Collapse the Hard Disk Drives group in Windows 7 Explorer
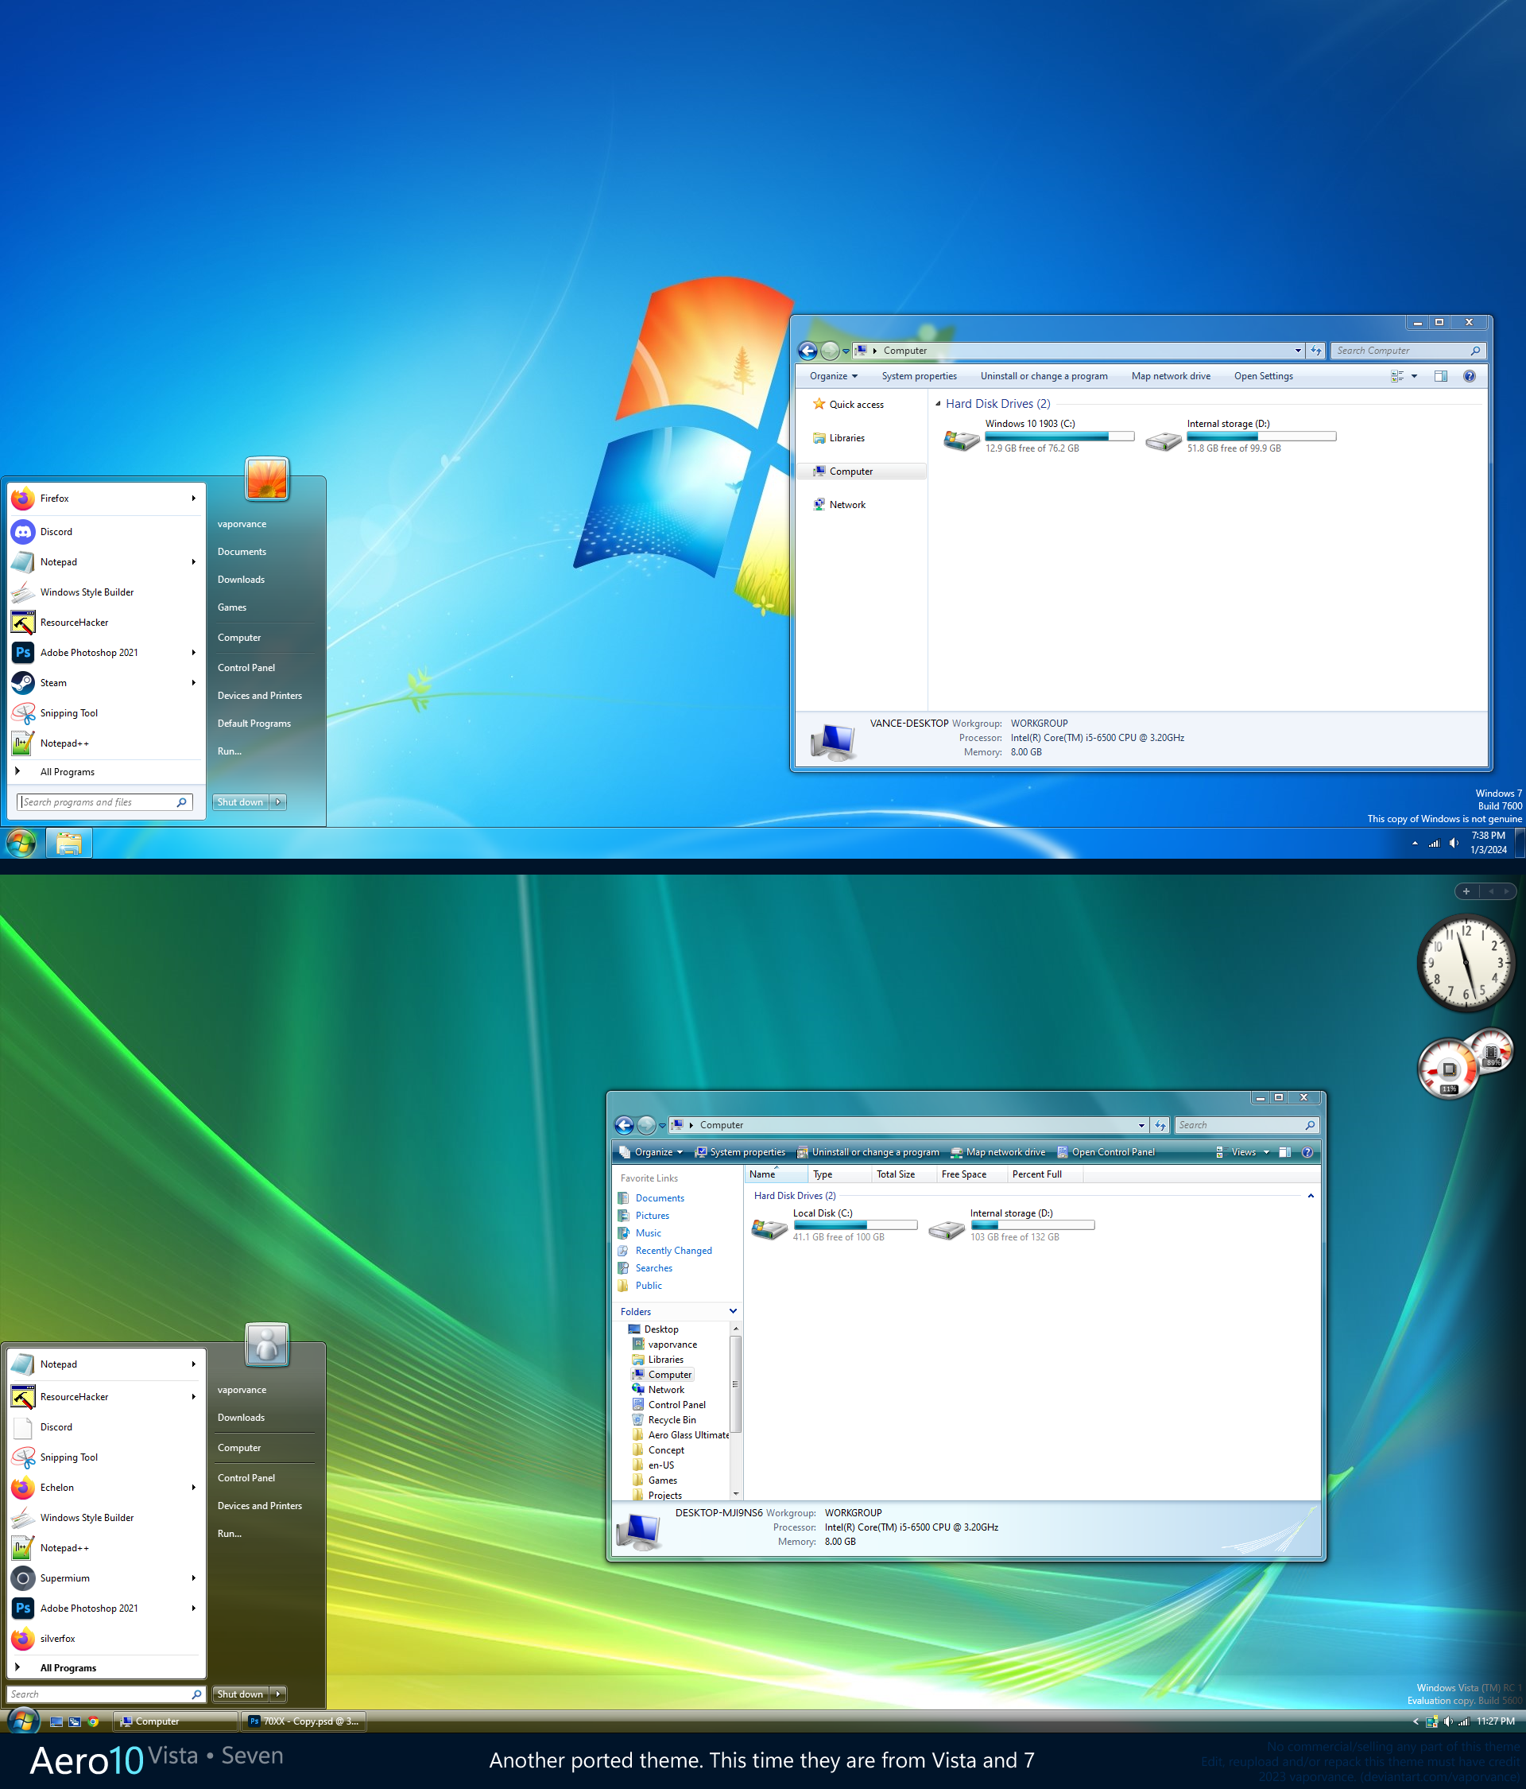Screen dimensions: 1526x1789 pos(938,403)
